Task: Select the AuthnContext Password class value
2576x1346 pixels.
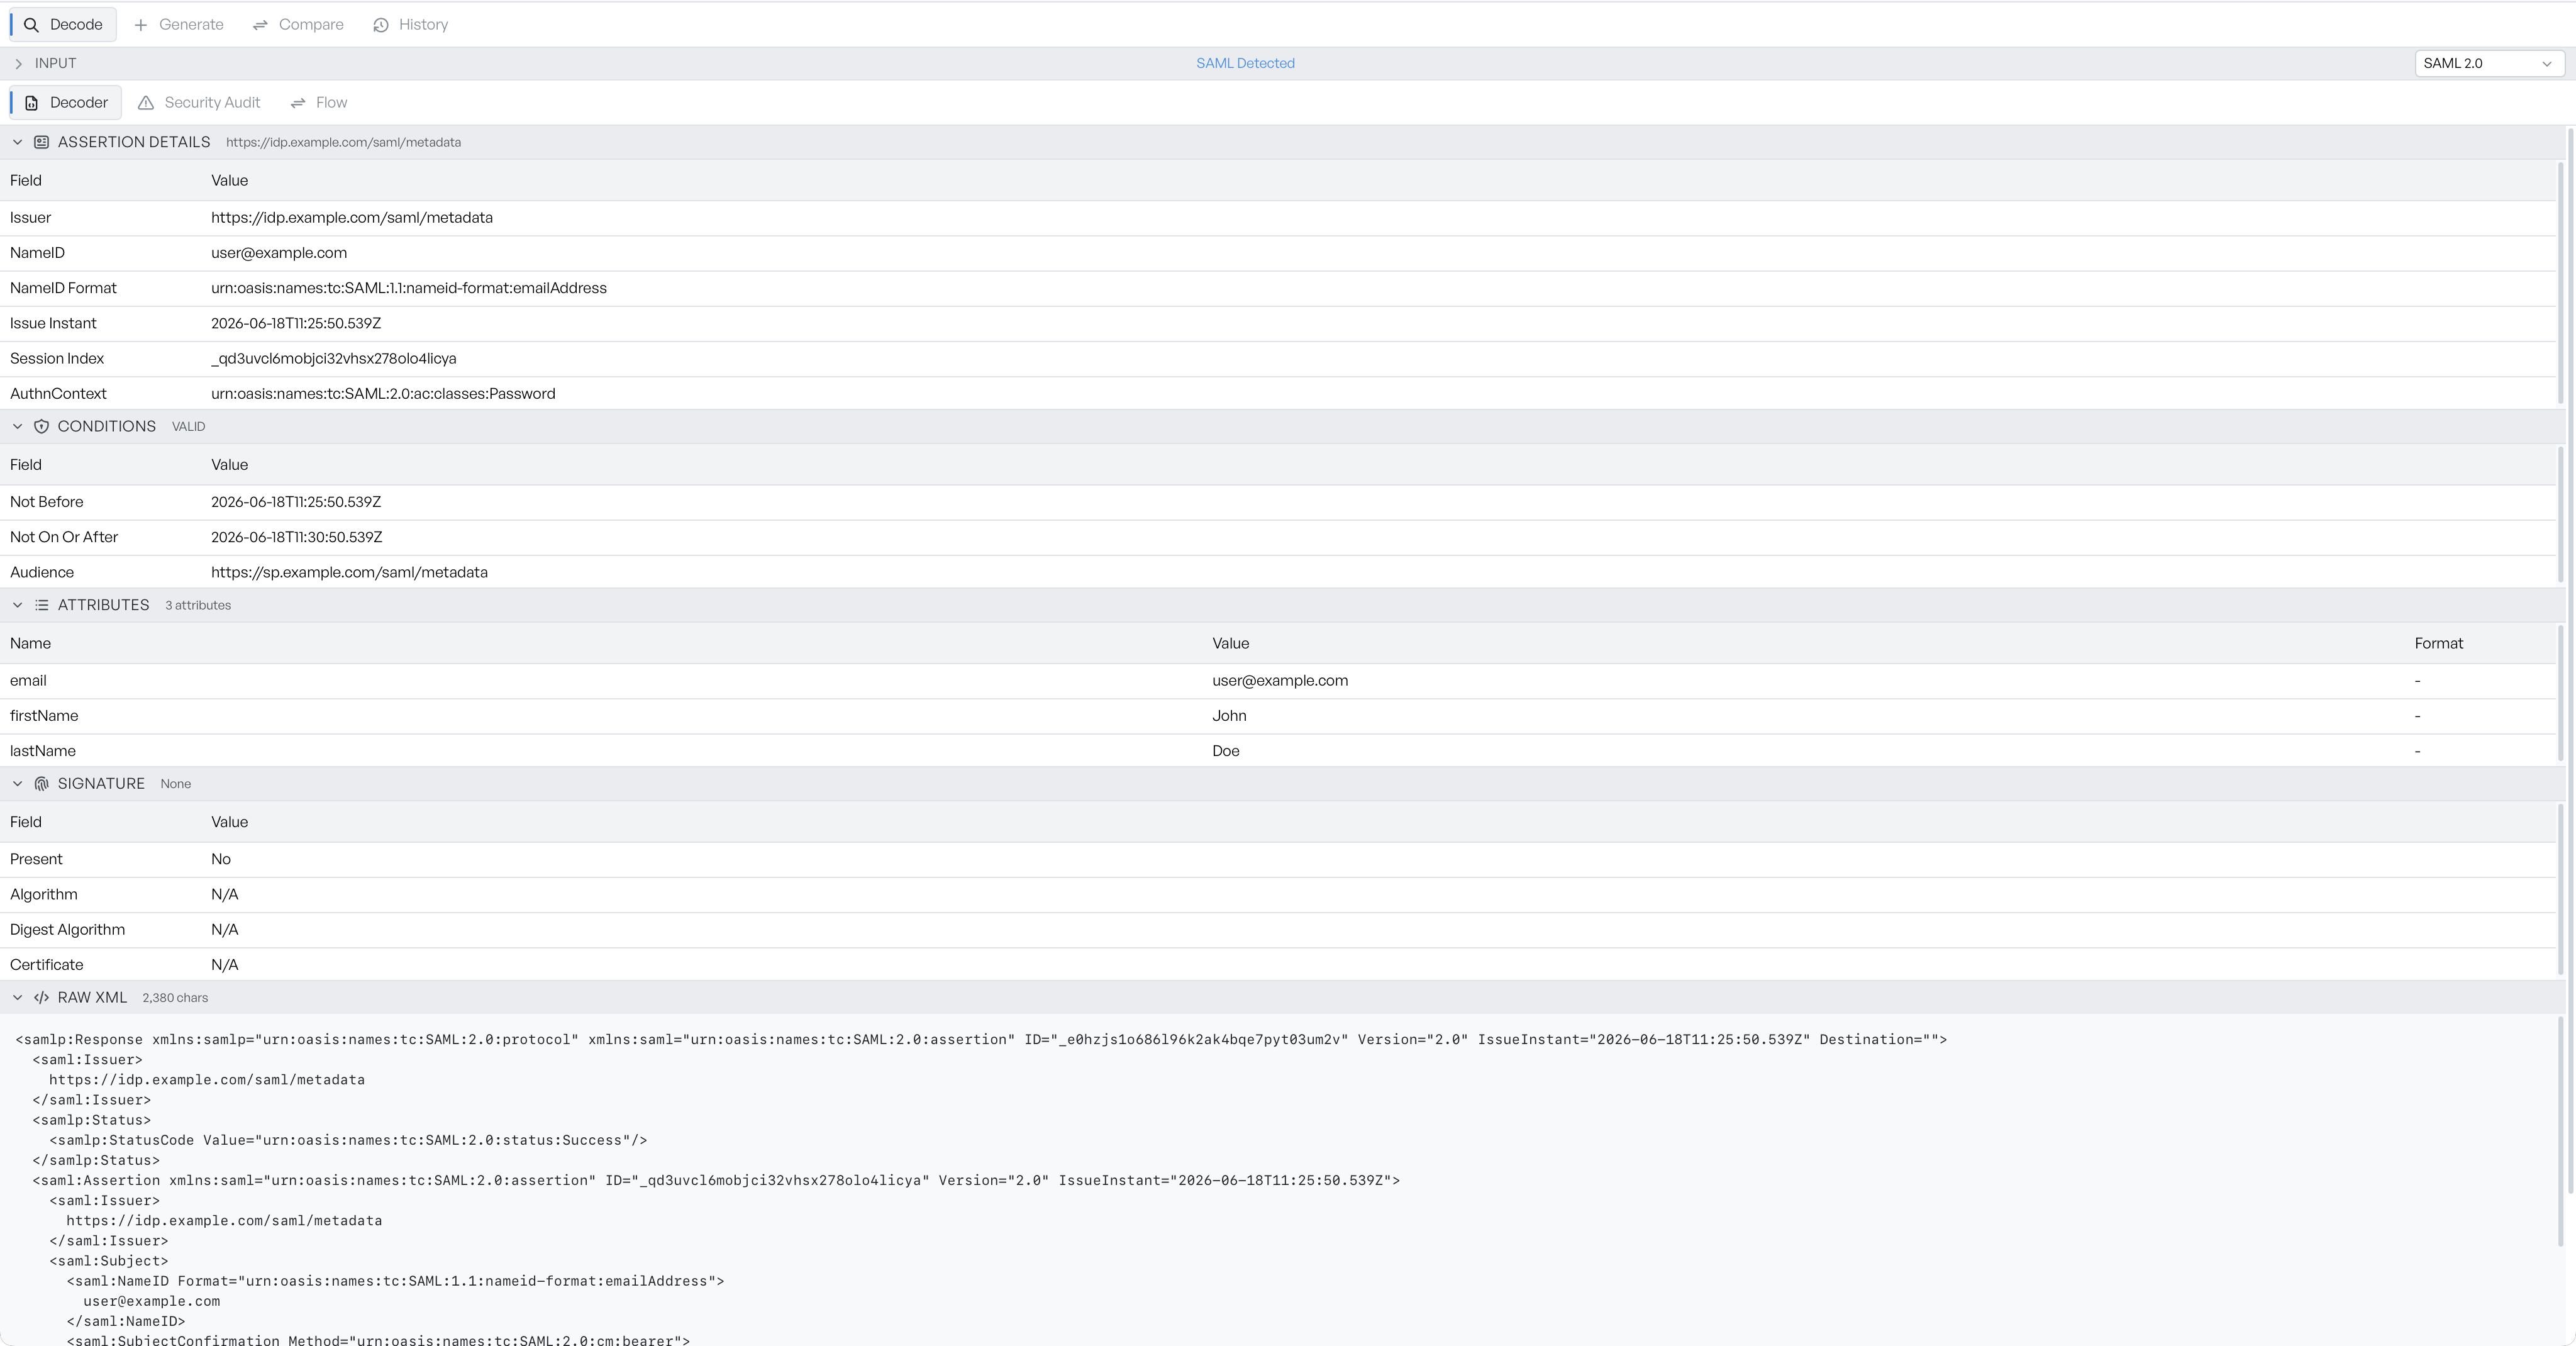Action: (x=383, y=394)
